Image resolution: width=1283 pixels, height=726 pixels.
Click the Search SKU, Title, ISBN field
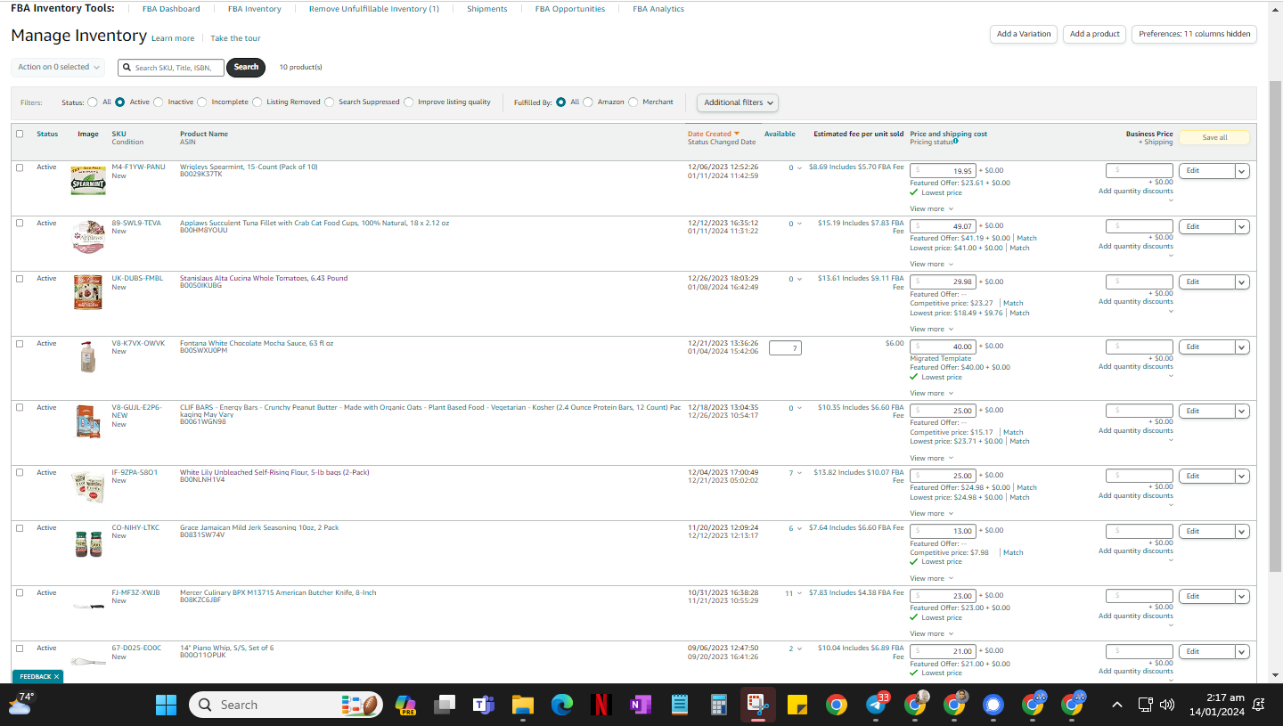tap(171, 67)
